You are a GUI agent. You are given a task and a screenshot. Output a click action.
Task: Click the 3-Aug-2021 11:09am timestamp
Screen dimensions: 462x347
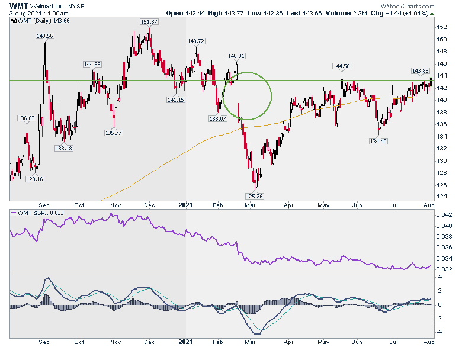(38, 14)
